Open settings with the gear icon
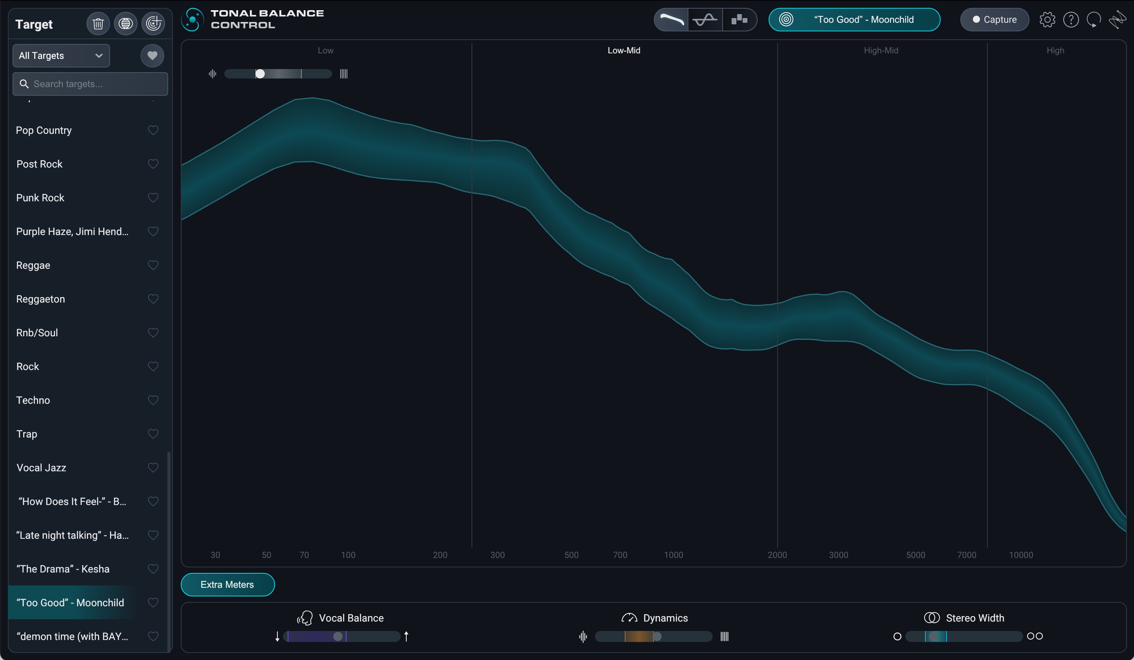The height and width of the screenshot is (660, 1134). click(x=1047, y=20)
